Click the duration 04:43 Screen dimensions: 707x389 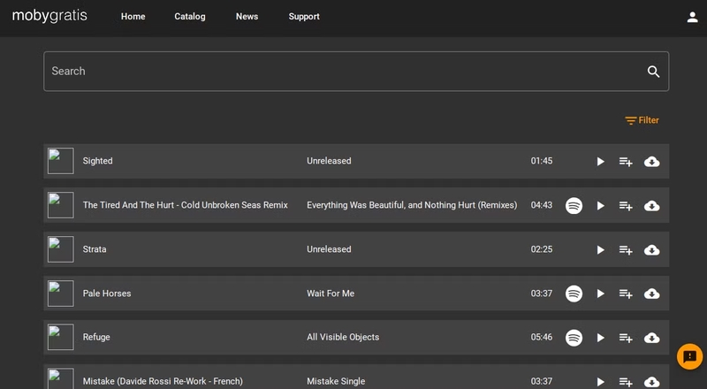(x=542, y=205)
